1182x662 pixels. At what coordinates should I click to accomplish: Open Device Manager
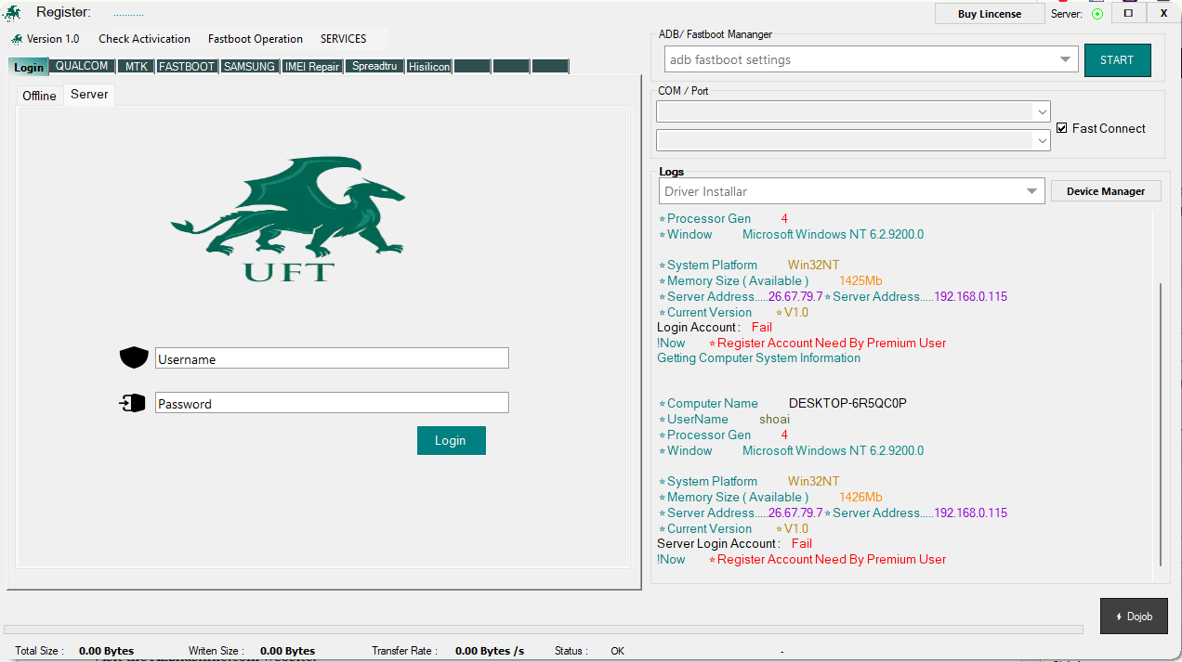(x=1105, y=190)
